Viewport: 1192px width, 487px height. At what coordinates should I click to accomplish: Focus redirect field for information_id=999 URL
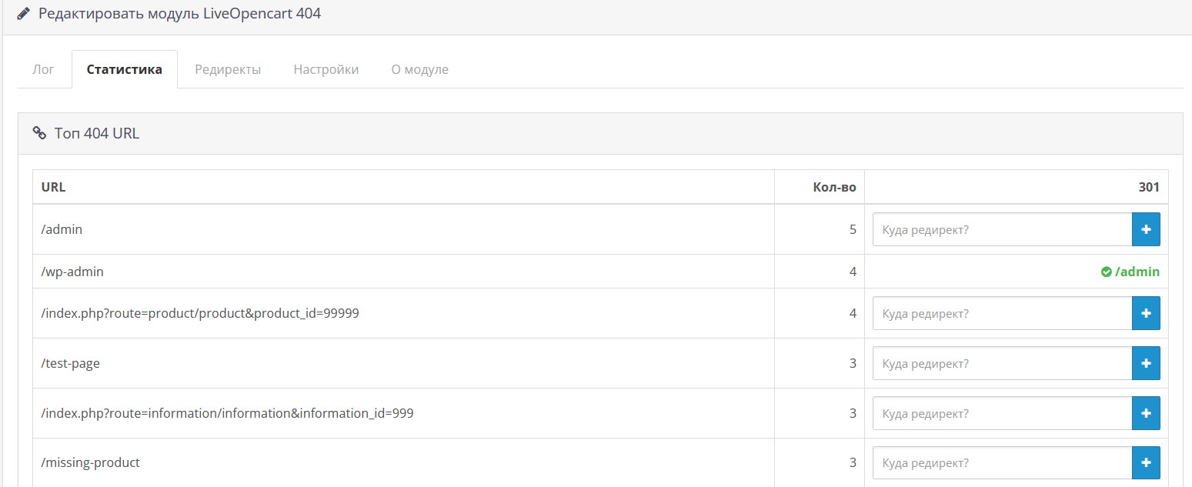point(1002,413)
